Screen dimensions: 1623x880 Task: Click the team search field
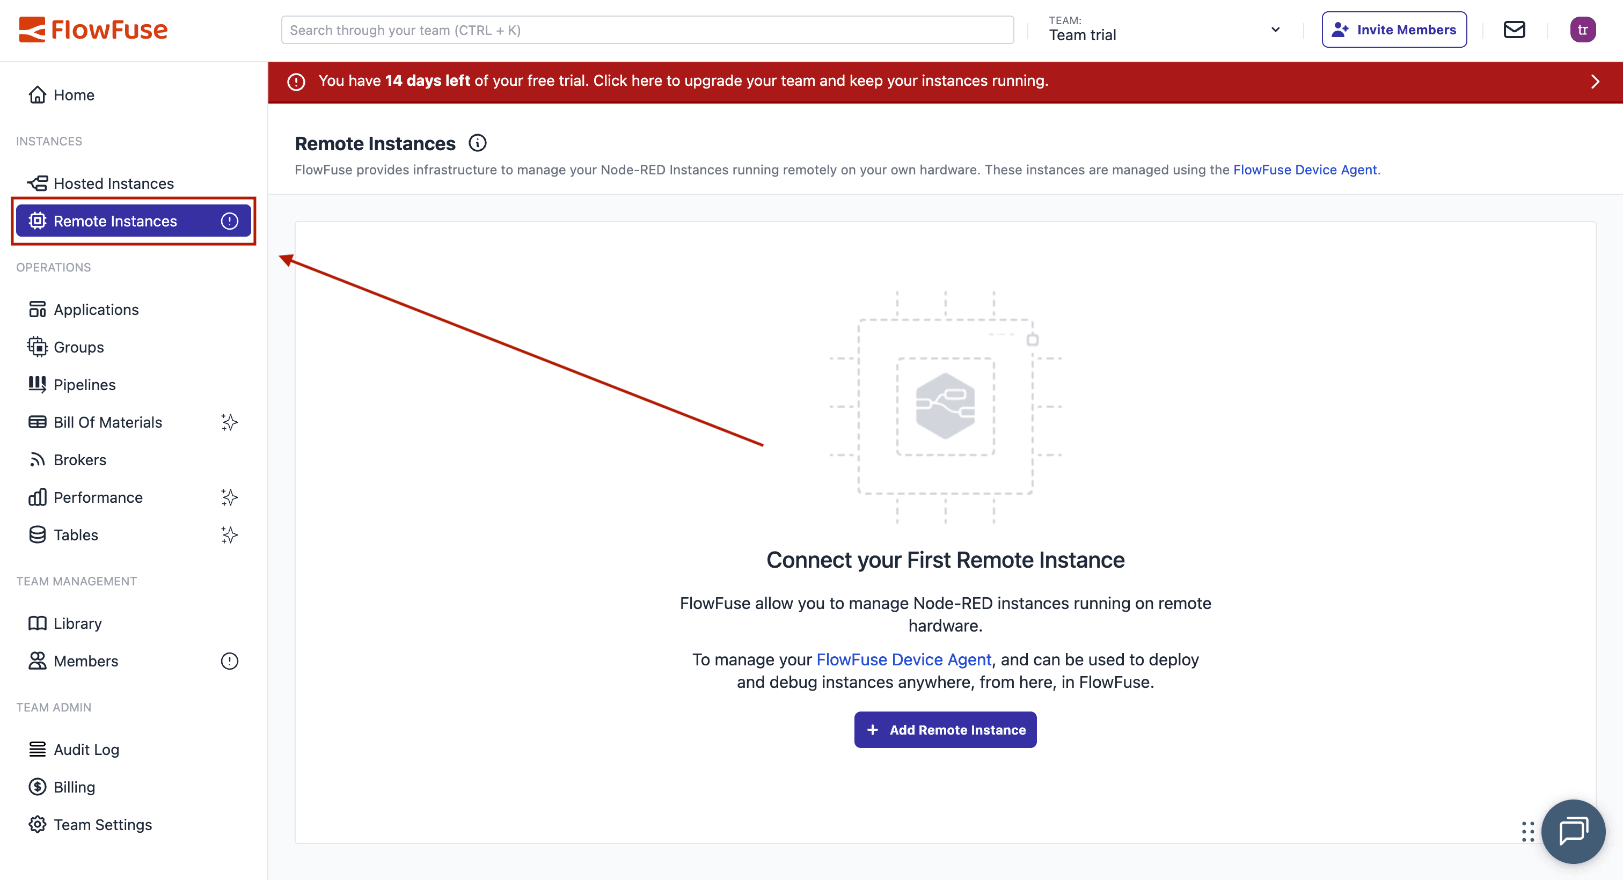click(x=647, y=29)
